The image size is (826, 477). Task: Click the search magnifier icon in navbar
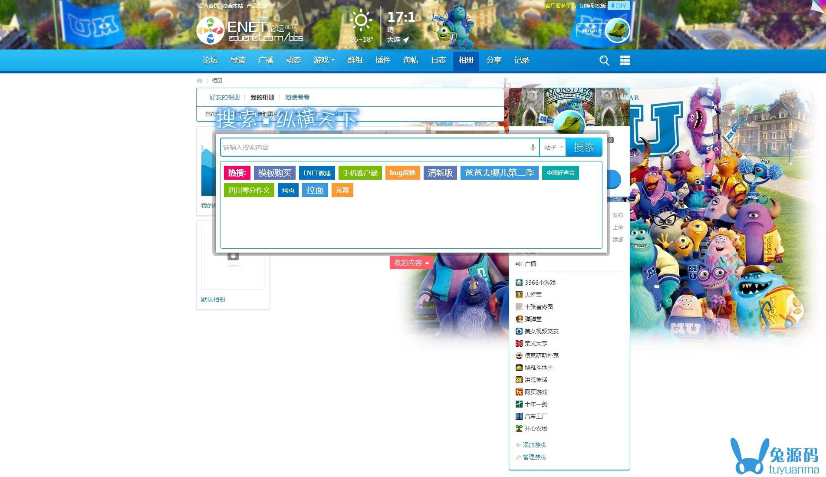(604, 60)
